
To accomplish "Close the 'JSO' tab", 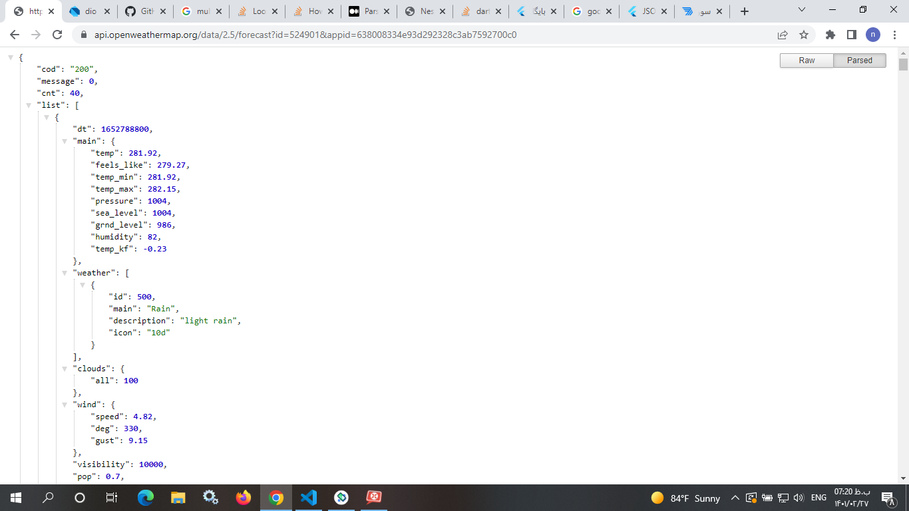I will pyautogui.click(x=665, y=11).
